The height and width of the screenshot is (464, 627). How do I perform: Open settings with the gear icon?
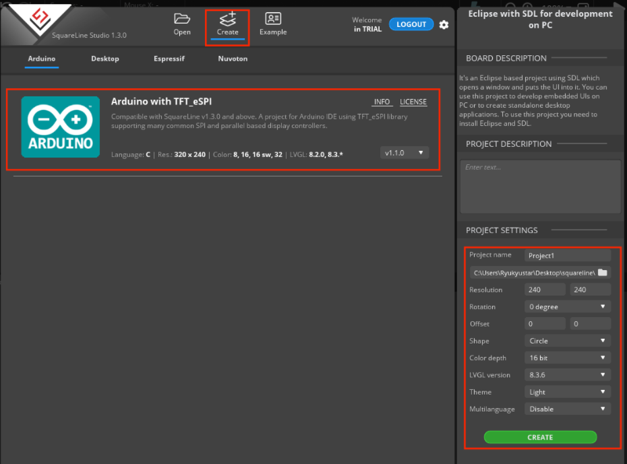tap(444, 25)
